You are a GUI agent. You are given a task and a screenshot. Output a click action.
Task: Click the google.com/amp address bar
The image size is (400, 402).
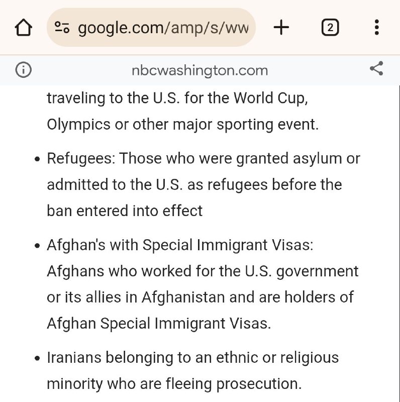coord(151,27)
